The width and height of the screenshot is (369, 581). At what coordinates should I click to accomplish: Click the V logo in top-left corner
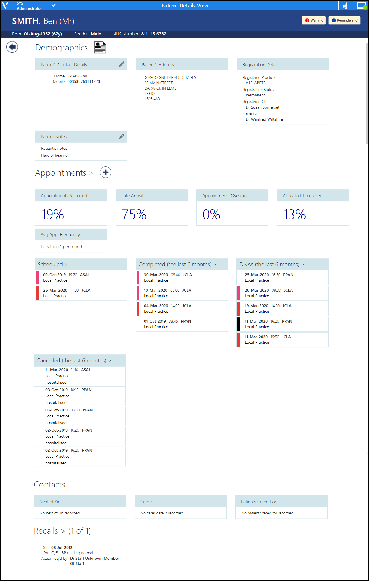(x=5, y=5)
